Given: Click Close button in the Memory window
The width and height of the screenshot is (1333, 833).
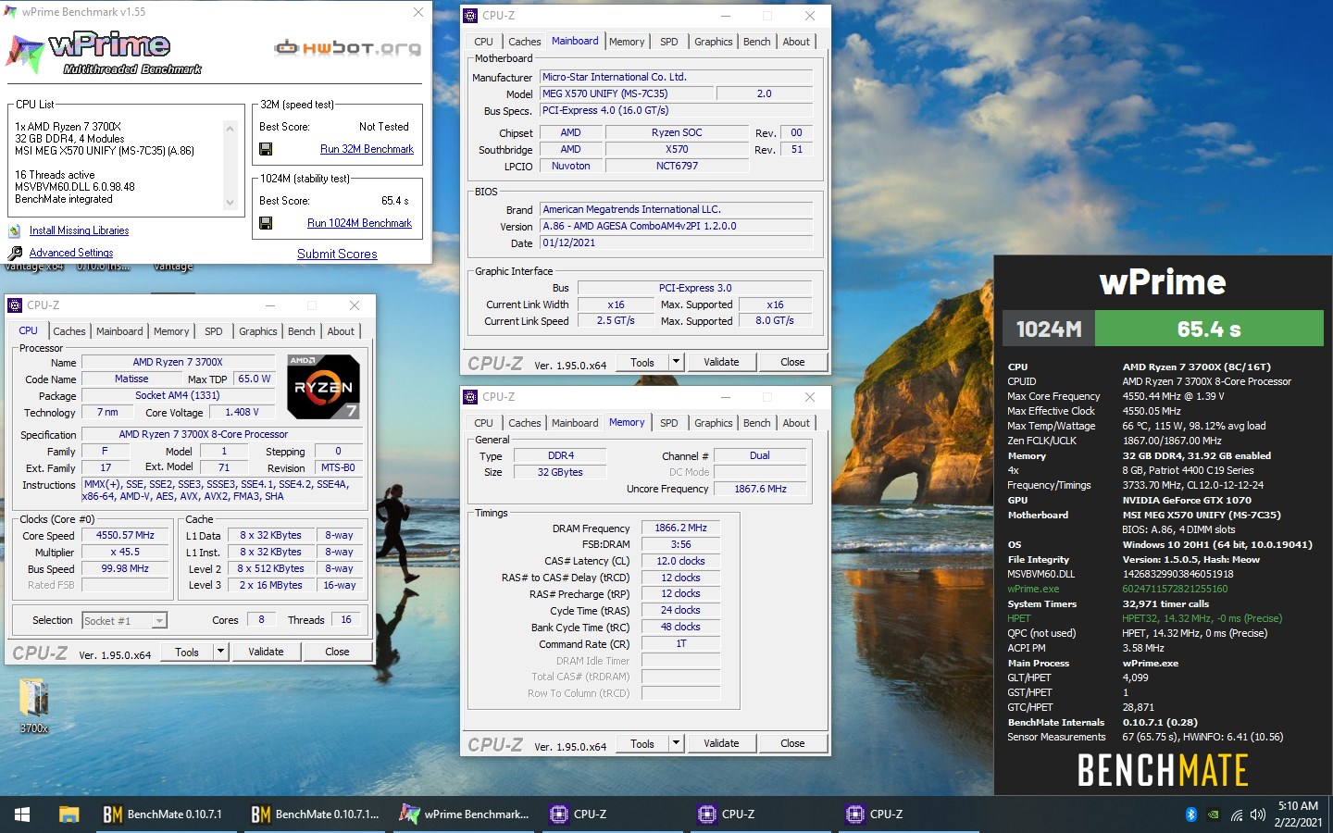Looking at the screenshot, I should click(792, 743).
